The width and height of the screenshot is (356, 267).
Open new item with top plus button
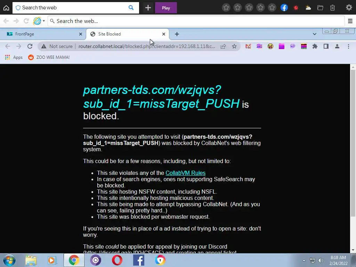(148, 8)
